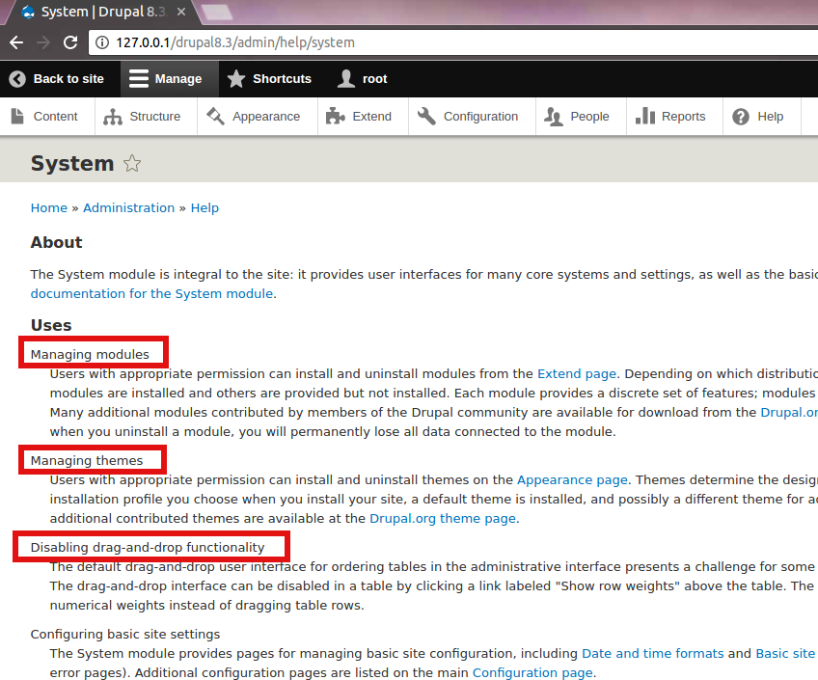The height and width of the screenshot is (680, 818).
Task: Open the Extend page link
Action: 577,374
